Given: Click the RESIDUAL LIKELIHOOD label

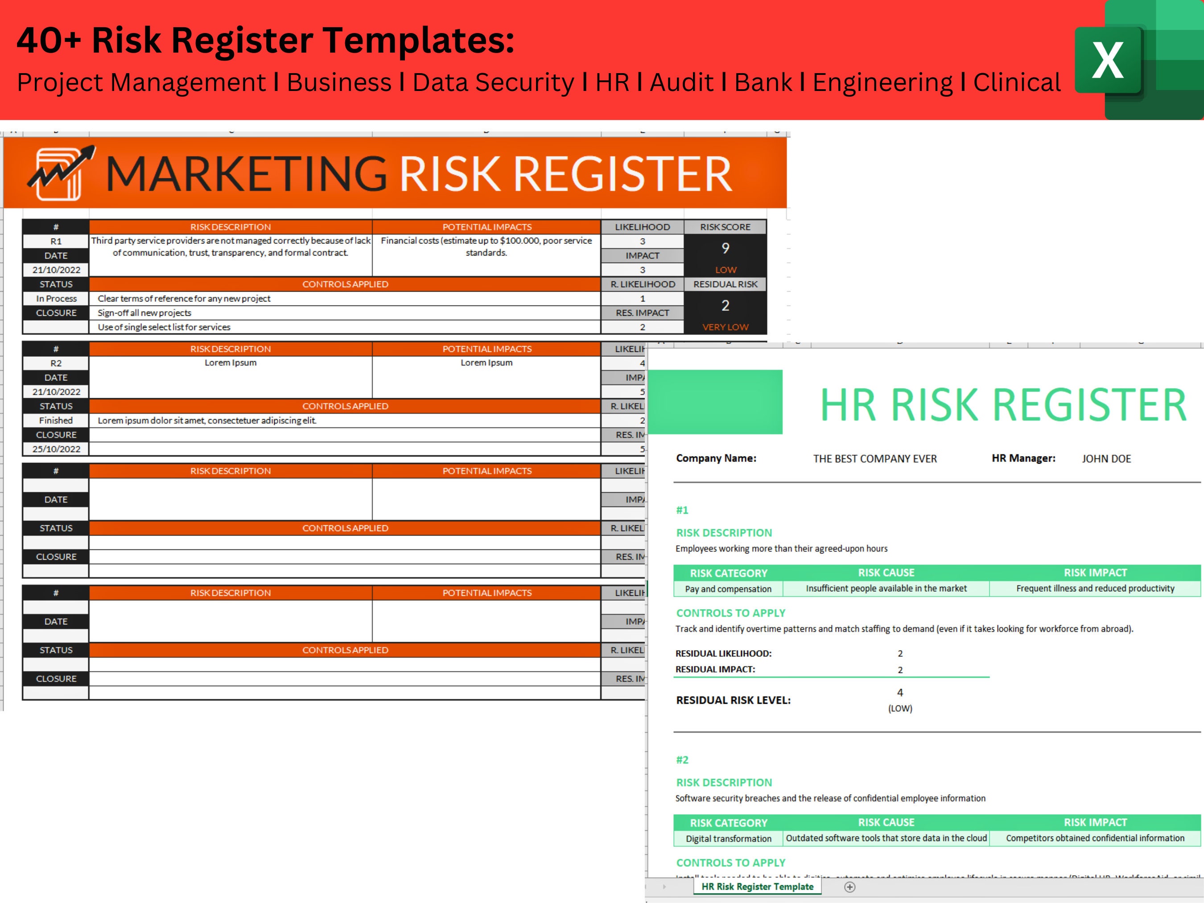Looking at the screenshot, I should pyautogui.click(x=723, y=654).
